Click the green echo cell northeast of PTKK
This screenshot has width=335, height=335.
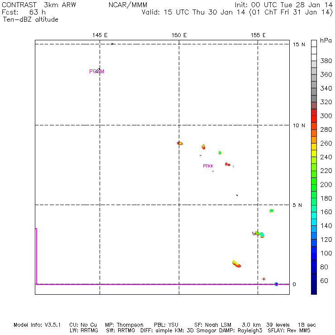coord(220,153)
